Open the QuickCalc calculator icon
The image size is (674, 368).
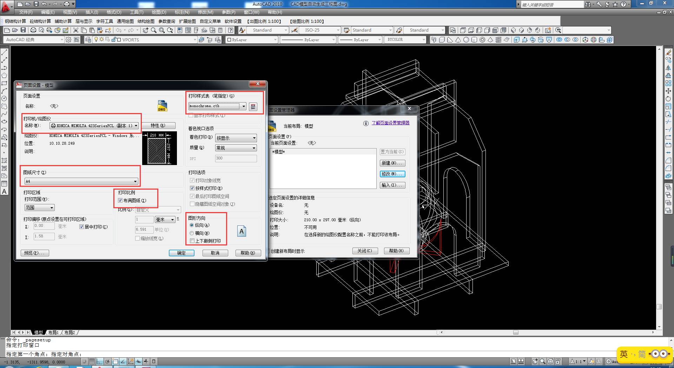[x=220, y=30]
